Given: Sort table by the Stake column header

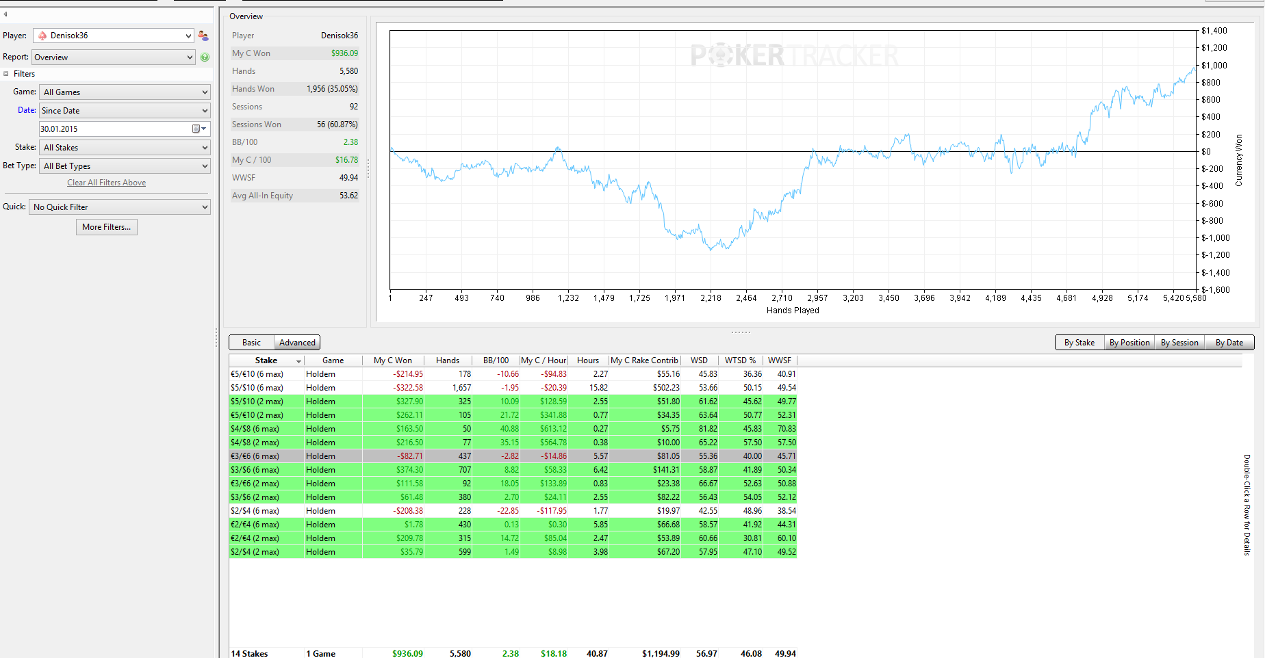Looking at the screenshot, I should 266,360.
